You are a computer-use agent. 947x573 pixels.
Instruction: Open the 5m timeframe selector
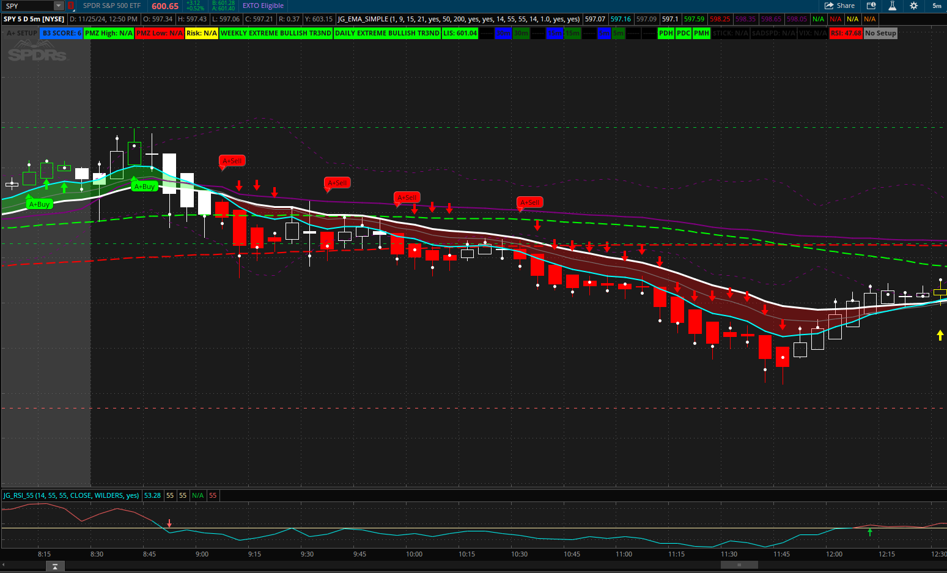pos(937,6)
